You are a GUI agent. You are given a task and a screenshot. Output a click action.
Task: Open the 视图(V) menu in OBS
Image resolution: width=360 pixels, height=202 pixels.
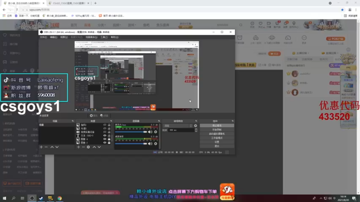pyautogui.click(x=64, y=37)
